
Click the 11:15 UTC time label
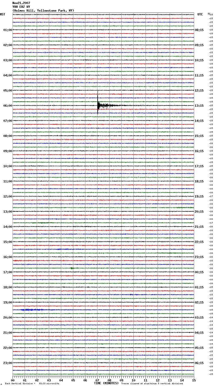[x=199, y=75]
